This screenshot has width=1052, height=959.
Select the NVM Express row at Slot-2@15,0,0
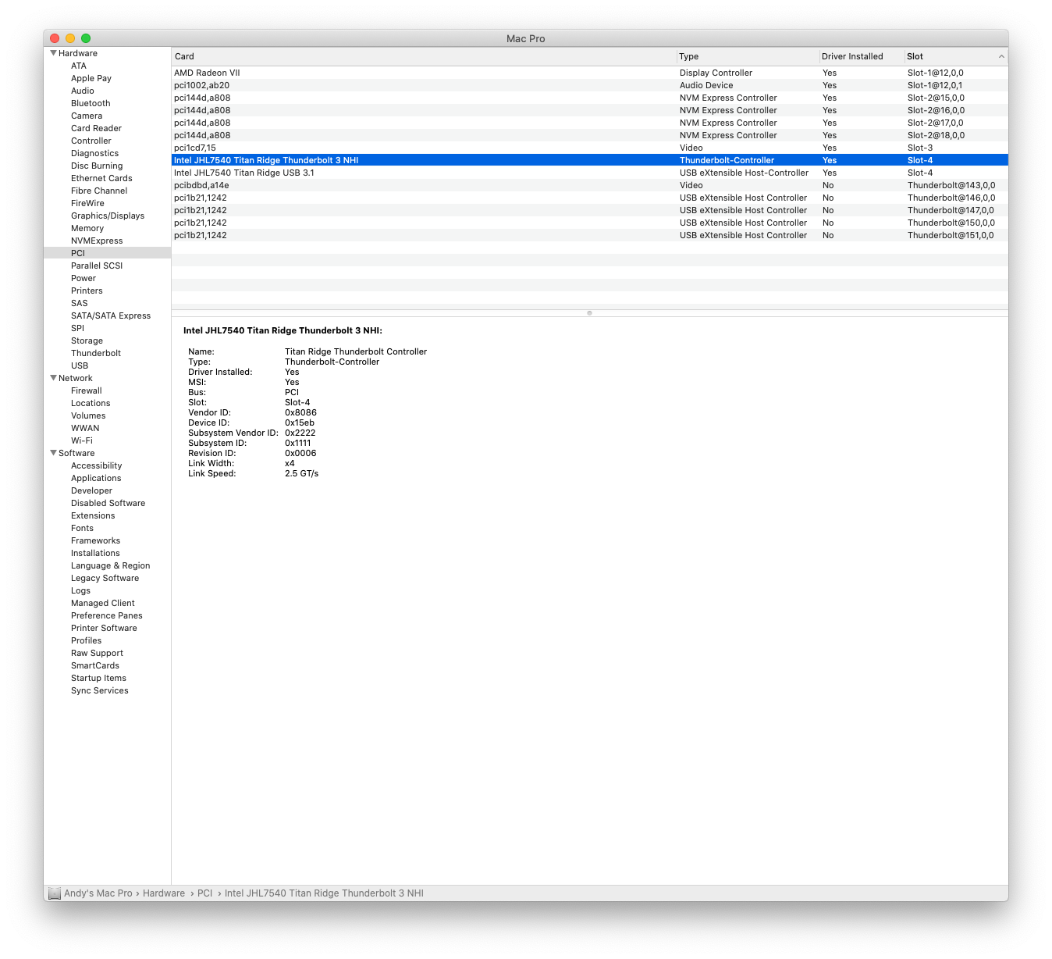pos(590,98)
